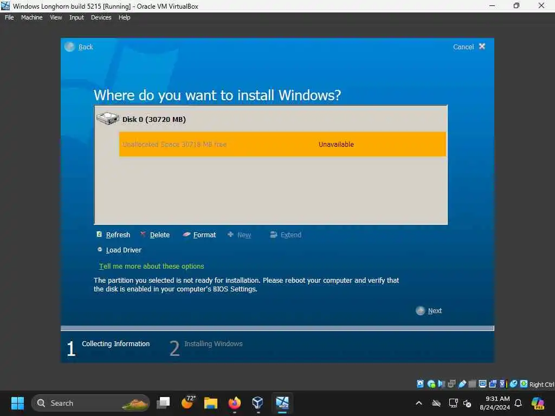
Task: Minimize the VirtualBox window
Action: [x=492, y=5]
